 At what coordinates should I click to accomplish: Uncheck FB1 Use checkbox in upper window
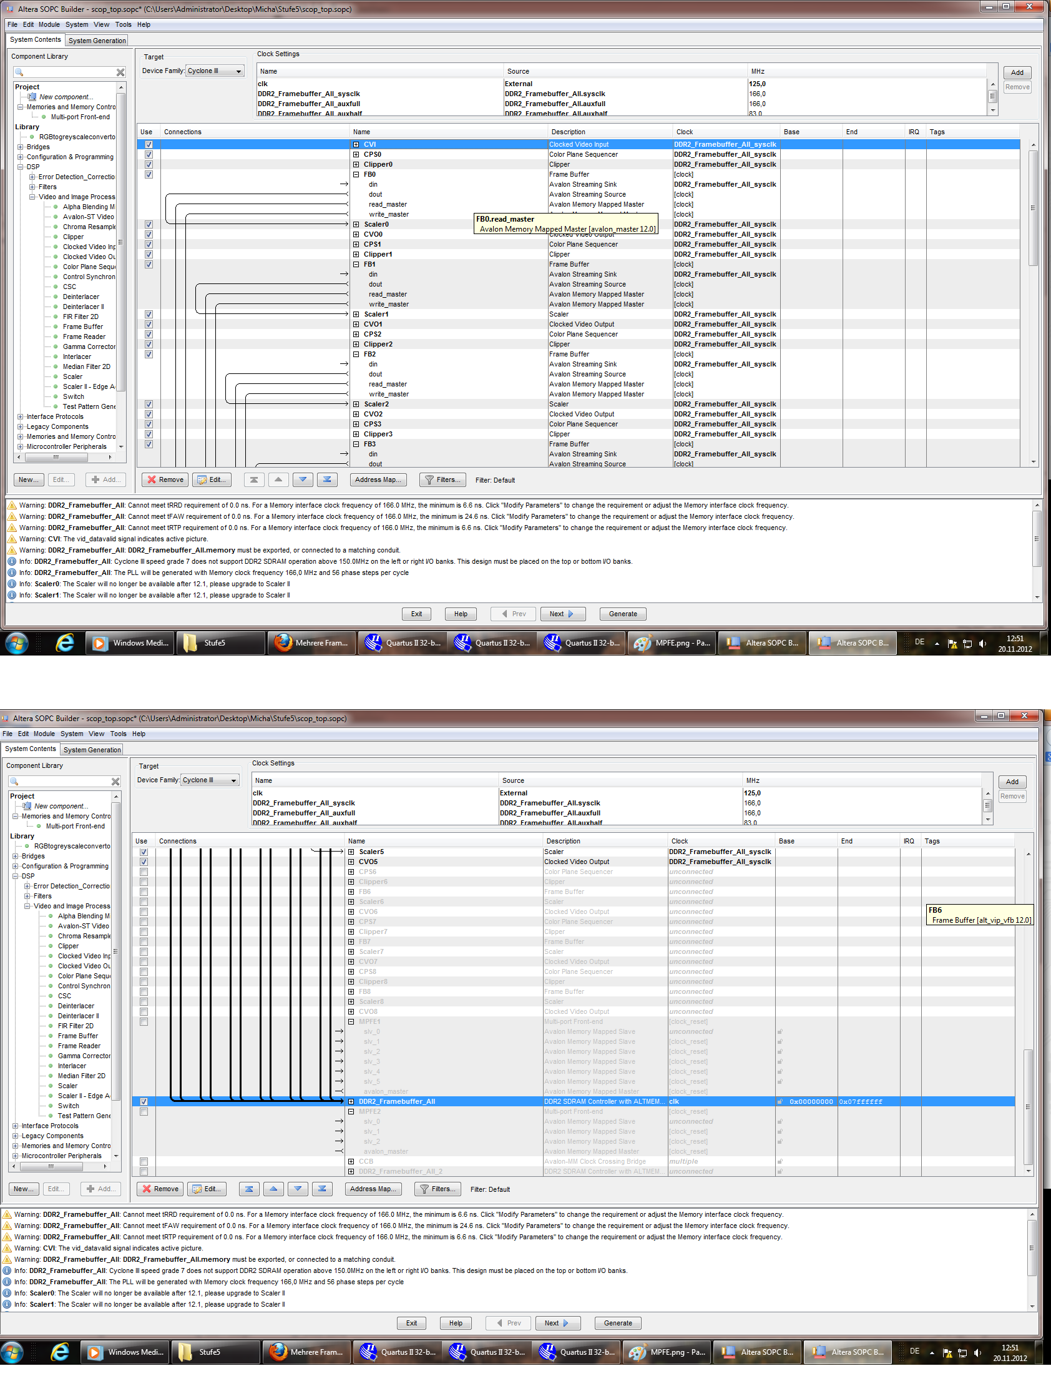tap(149, 265)
